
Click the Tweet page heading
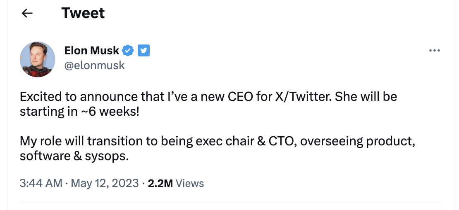(83, 13)
